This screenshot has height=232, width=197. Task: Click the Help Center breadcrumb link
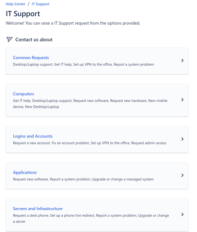coord(15,4)
